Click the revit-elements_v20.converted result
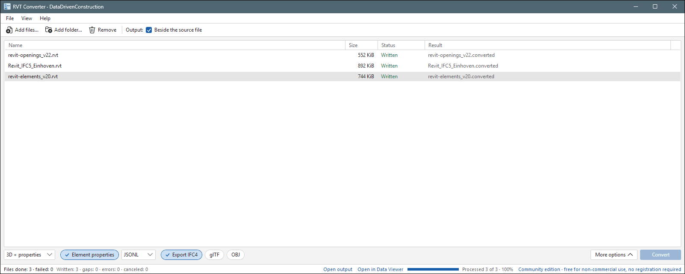This screenshot has width=685, height=274. tap(461, 77)
